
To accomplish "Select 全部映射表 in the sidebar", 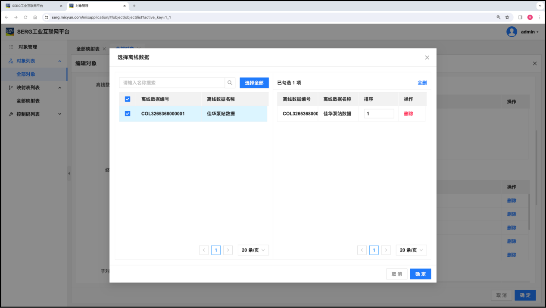I will pyautogui.click(x=28, y=101).
